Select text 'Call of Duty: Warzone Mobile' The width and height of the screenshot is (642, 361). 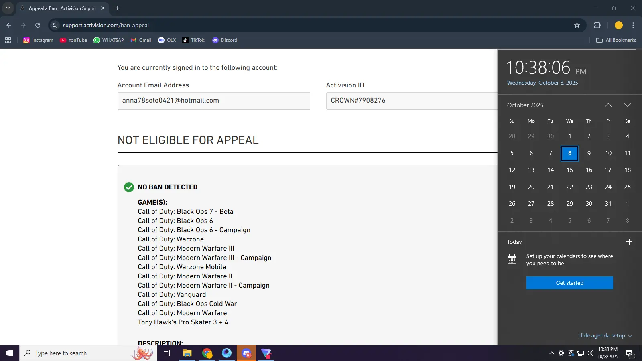pos(182,267)
